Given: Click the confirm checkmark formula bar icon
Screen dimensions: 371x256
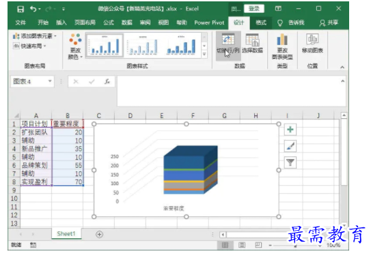Looking at the screenshot, I should point(92,81).
